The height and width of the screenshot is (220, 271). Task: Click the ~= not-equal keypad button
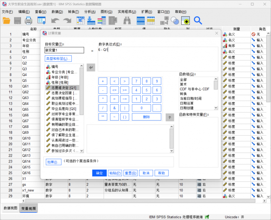point(125,99)
